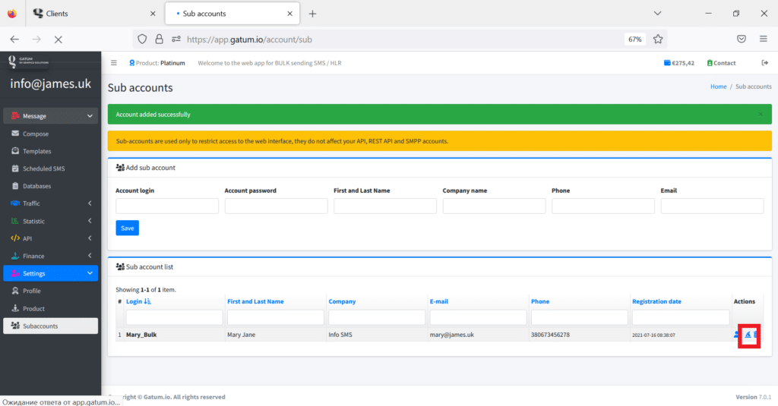Switch to the Clients browser tab
The width and height of the screenshot is (778, 406).
tap(94, 14)
